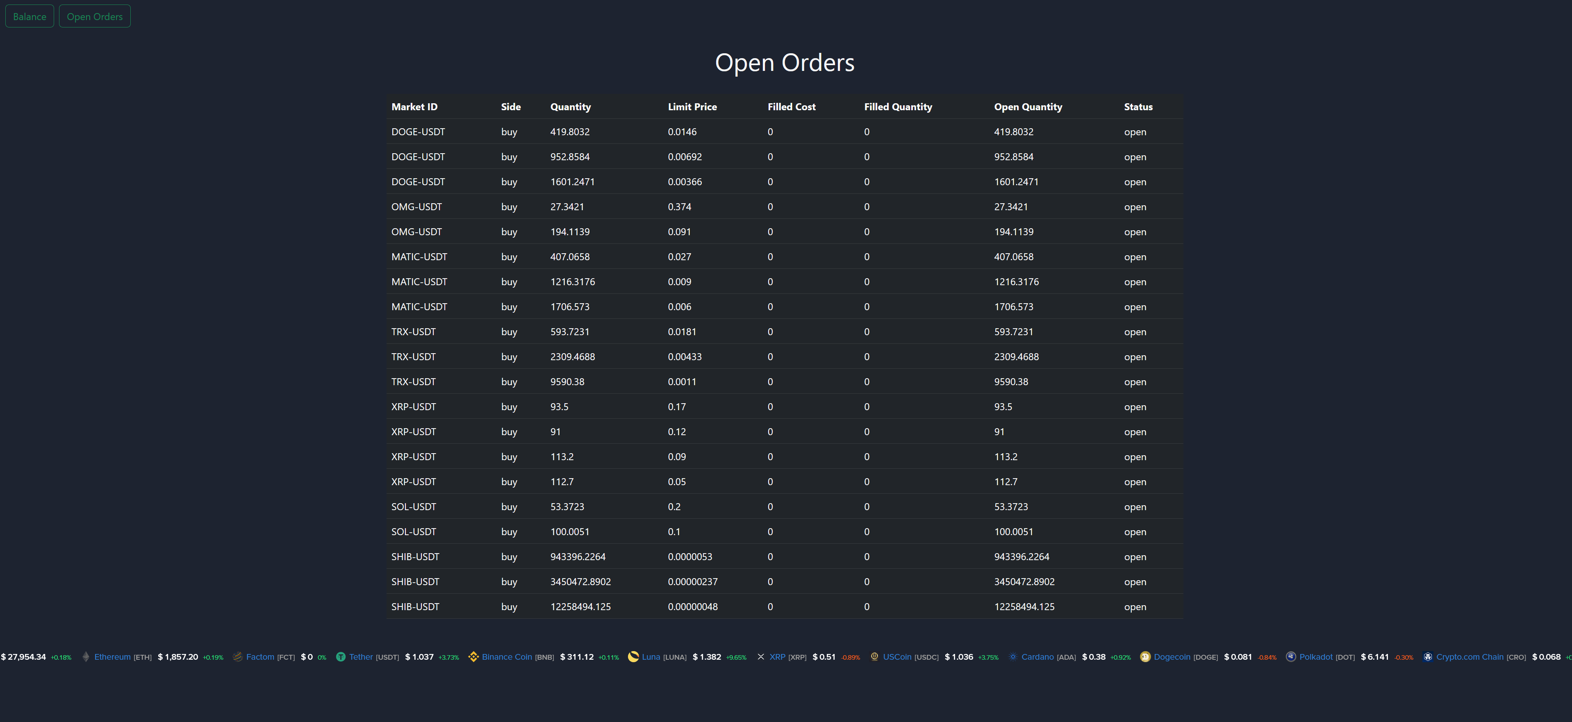
Task: Select the first DOGE-USDT order row
Action: [785, 132]
